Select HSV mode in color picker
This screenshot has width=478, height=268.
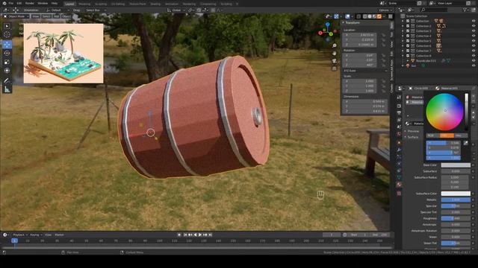[x=447, y=135]
